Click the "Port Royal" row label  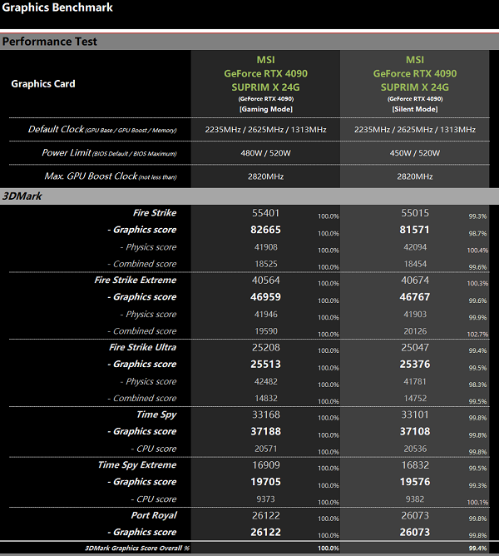coord(154,515)
